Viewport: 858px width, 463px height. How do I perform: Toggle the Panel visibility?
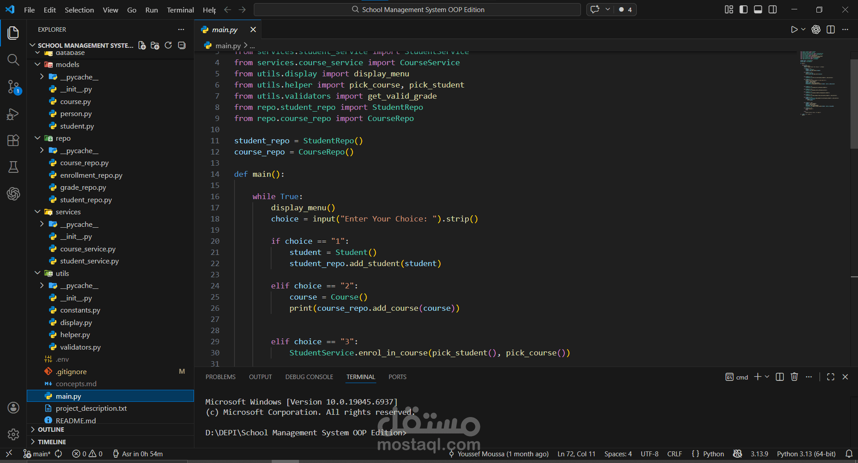(757, 9)
